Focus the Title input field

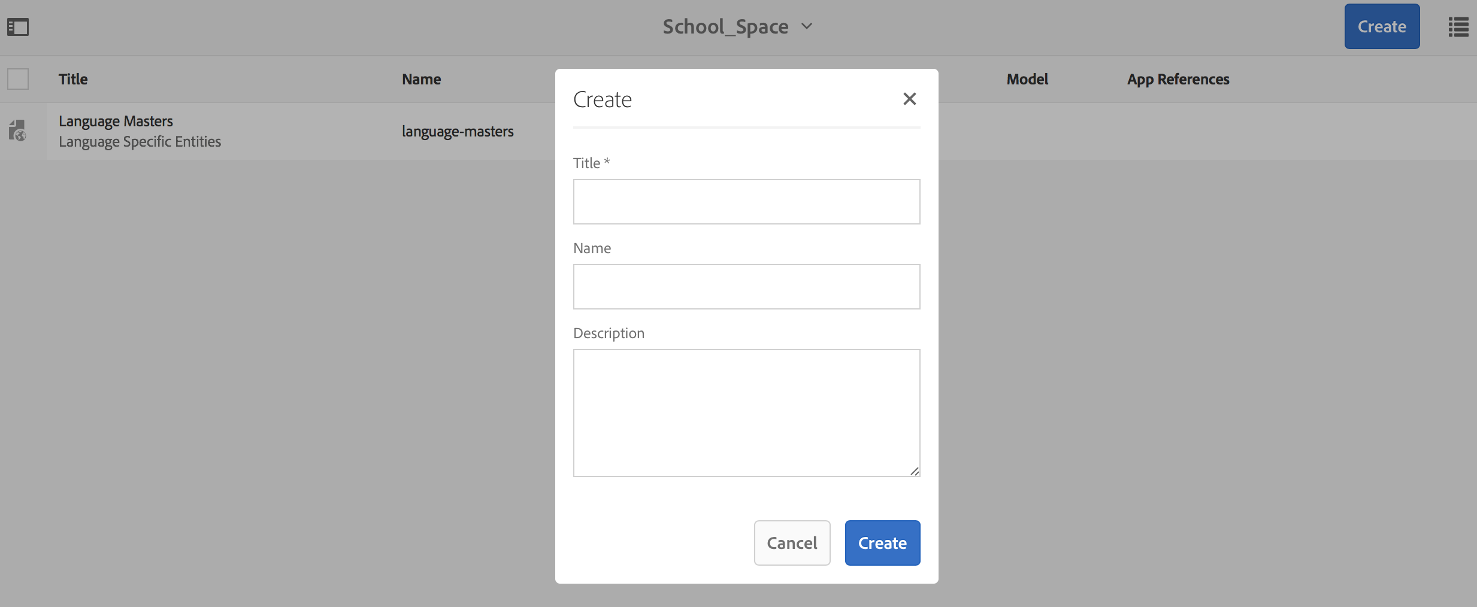[746, 202]
